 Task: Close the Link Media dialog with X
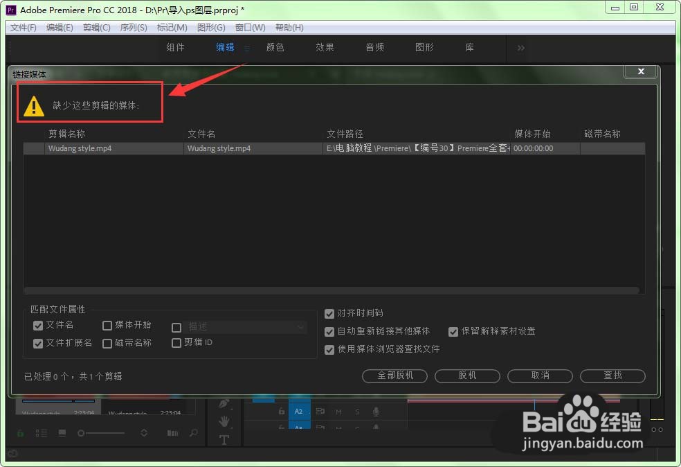(x=641, y=71)
